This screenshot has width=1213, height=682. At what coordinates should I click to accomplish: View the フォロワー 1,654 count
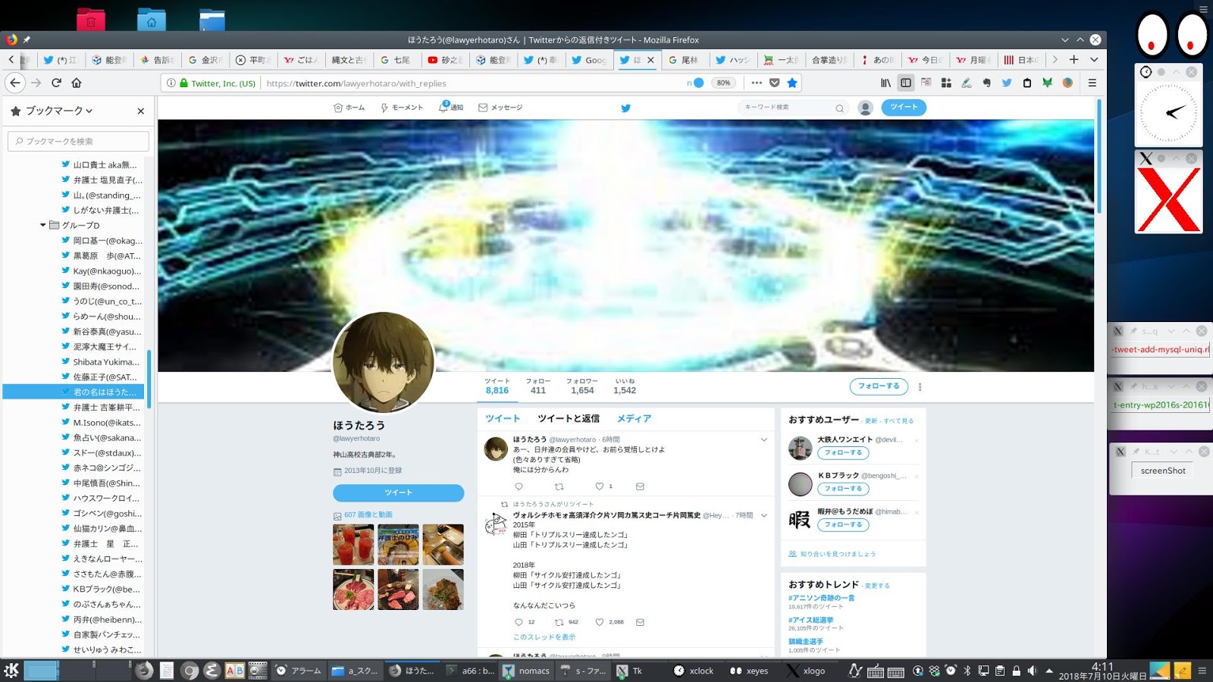pyautogui.click(x=582, y=386)
